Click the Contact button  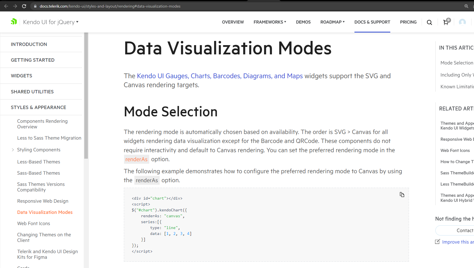[455, 230]
